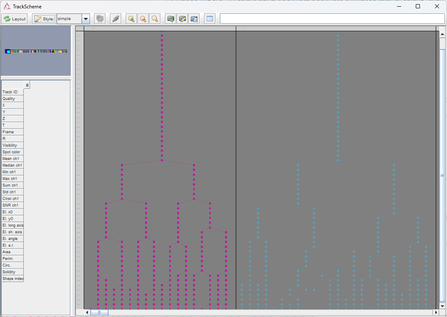The image size is (447, 317).
Task: Toggle display decorations with stacked-windows icon
Action: 100,19
